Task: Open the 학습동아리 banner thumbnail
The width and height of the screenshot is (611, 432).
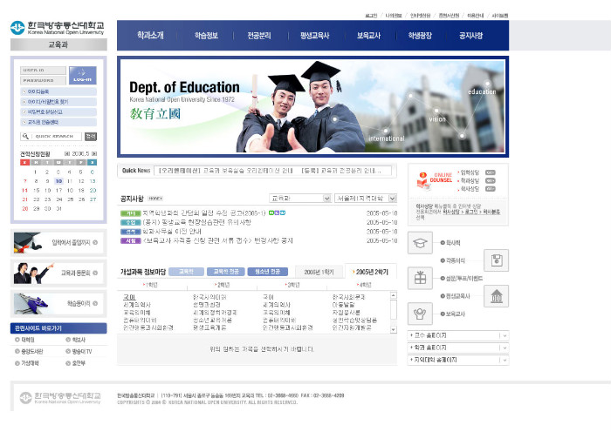Action: click(x=31, y=304)
